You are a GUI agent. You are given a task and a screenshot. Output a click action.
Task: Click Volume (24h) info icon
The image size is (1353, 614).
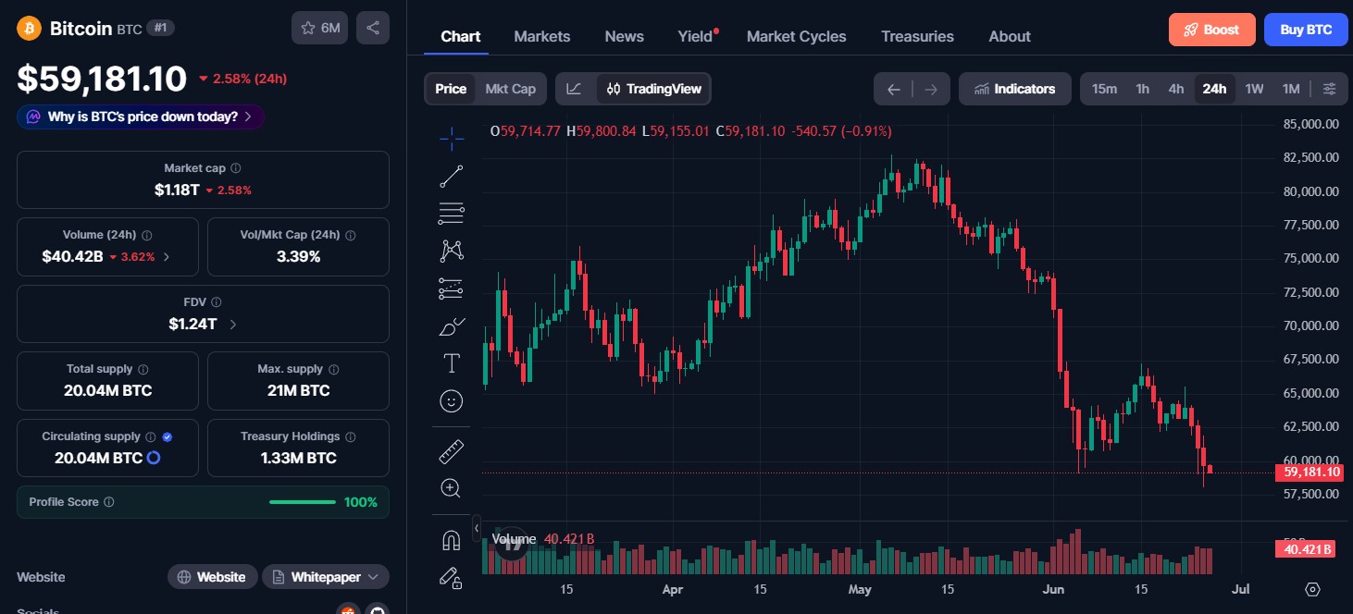click(147, 236)
